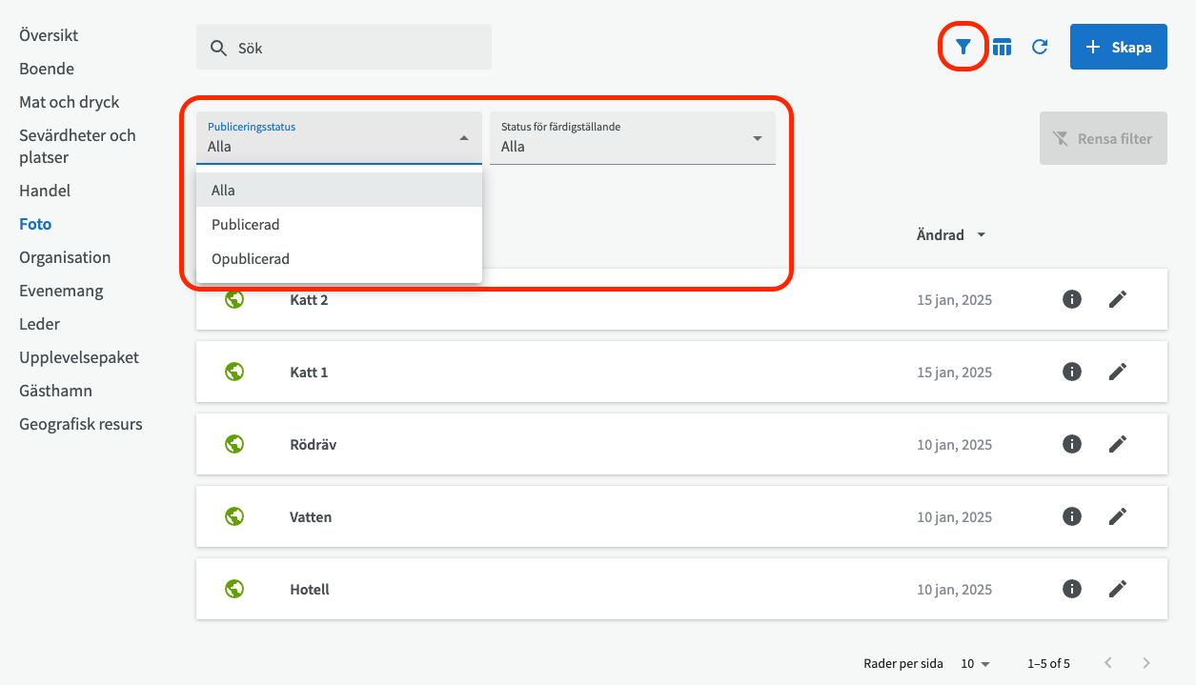
Task: Edit Katt 1 with pencil icon
Action: click(x=1118, y=372)
